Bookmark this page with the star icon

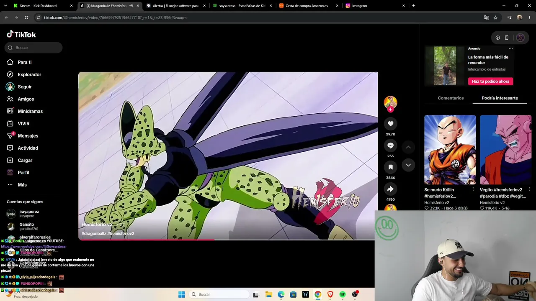[495, 18]
